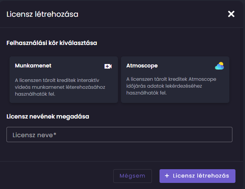Image resolution: width=245 pixels, height=189 pixels.
Task: Click the Atmoscope card description text
Action: (171, 86)
